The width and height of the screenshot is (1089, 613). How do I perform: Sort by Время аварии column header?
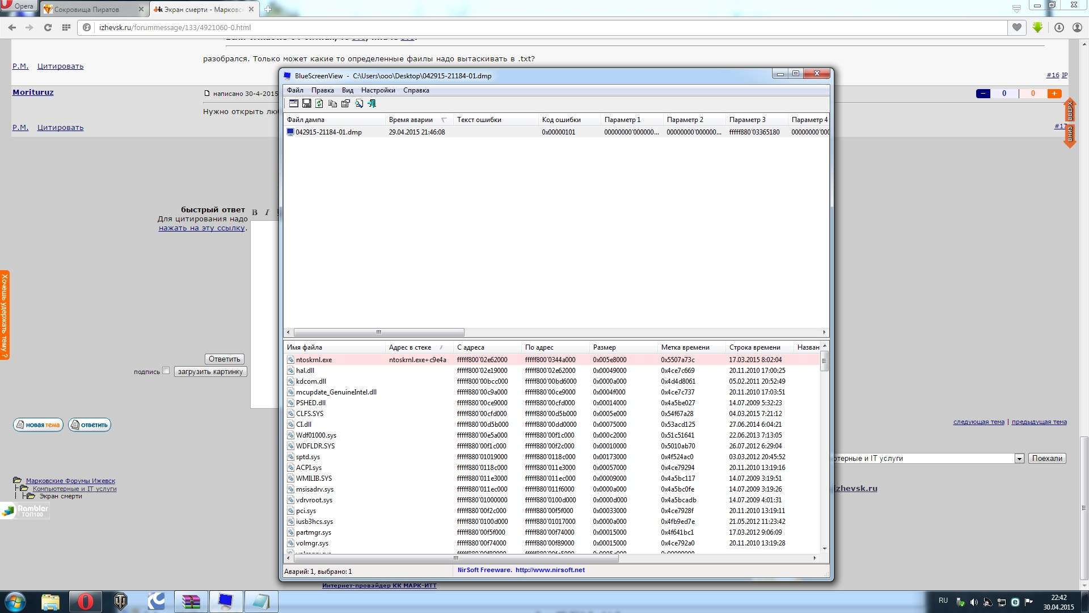coord(411,120)
